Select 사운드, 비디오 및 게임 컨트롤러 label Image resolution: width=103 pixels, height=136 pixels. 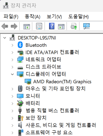pos(61,125)
